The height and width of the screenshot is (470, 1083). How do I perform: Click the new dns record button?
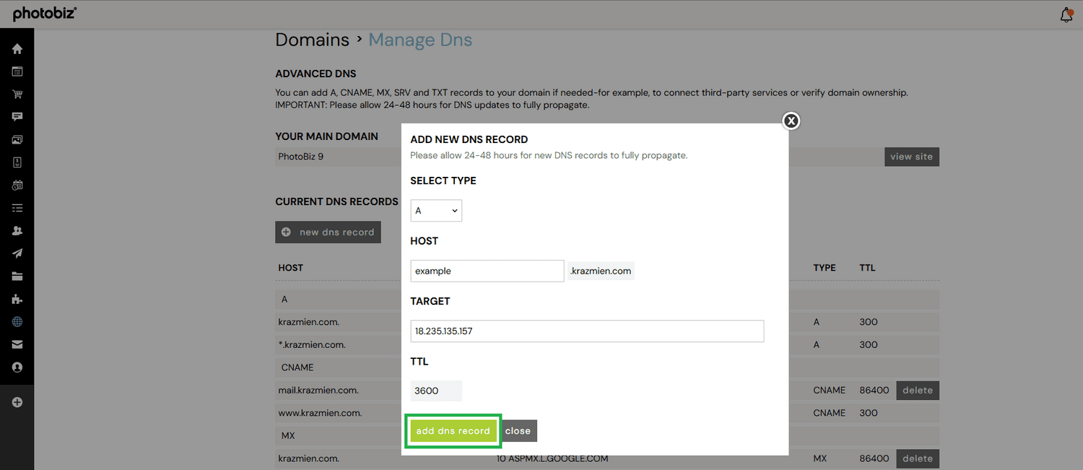pos(328,232)
